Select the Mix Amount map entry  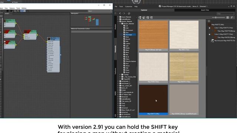(225, 41)
